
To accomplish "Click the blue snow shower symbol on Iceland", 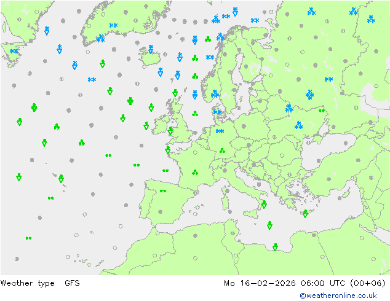I will coord(151,49).
